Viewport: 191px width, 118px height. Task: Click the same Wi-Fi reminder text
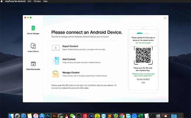click(x=143, y=75)
